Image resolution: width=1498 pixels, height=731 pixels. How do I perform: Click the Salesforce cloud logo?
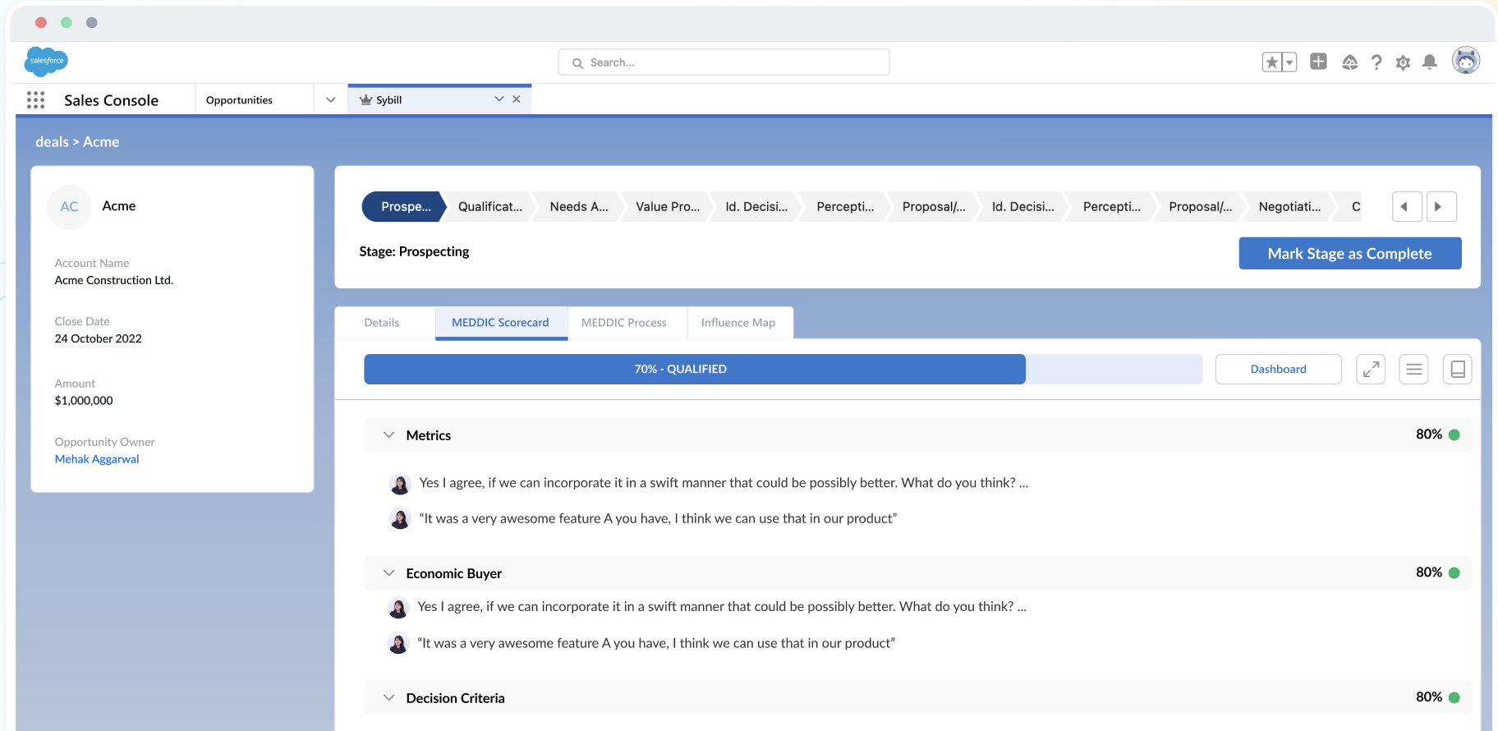(x=47, y=62)
